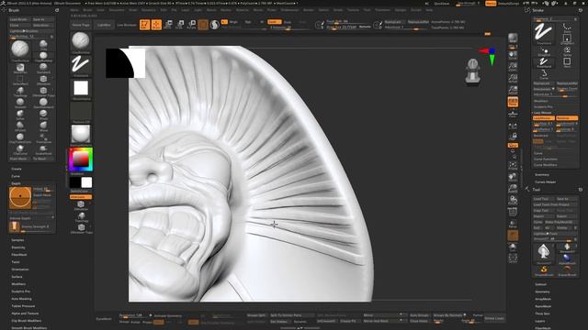
Task: Select the Move transform tool in top shelf
Action: coord(168,25)
